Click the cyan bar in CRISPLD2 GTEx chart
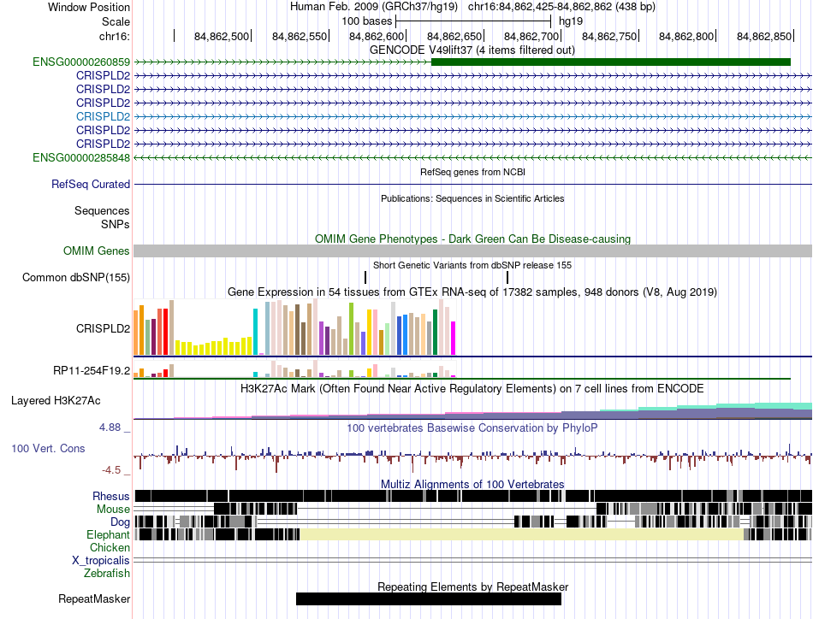 click(x=255, y=332)
